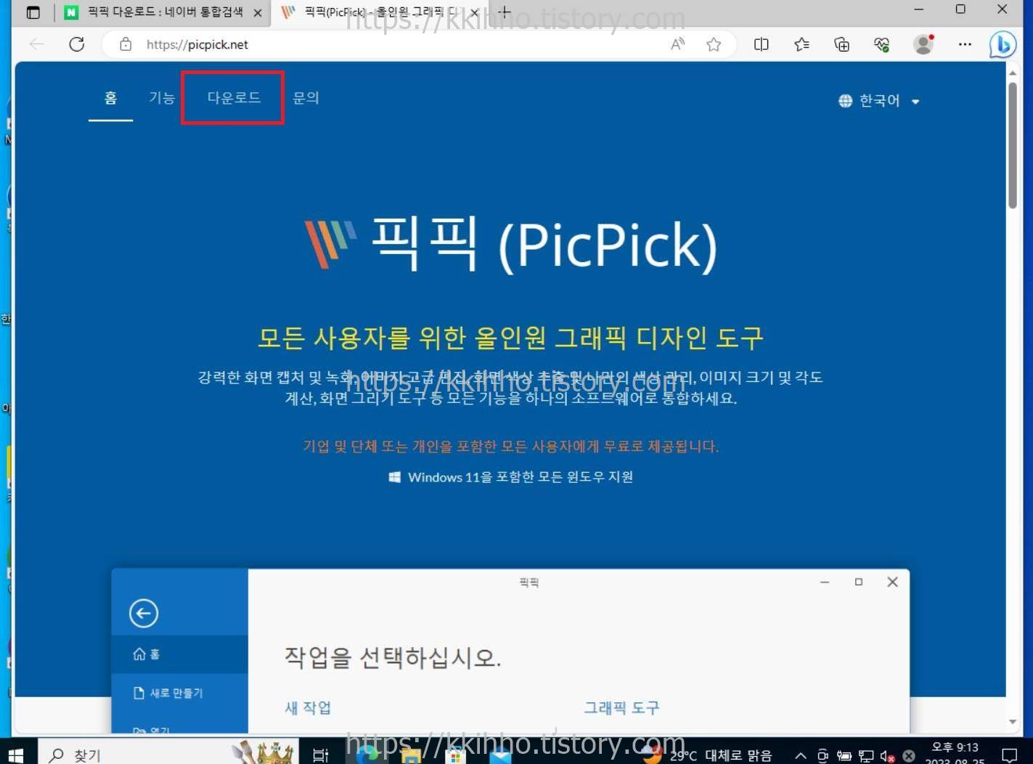Open the Windows Start menu

[16, 755]
